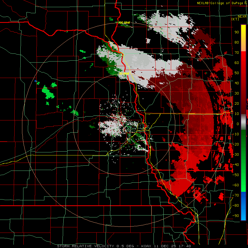
Task: Click the -10 value on the velocity scale
Action: pyautogui.click(x=236, y=134)
